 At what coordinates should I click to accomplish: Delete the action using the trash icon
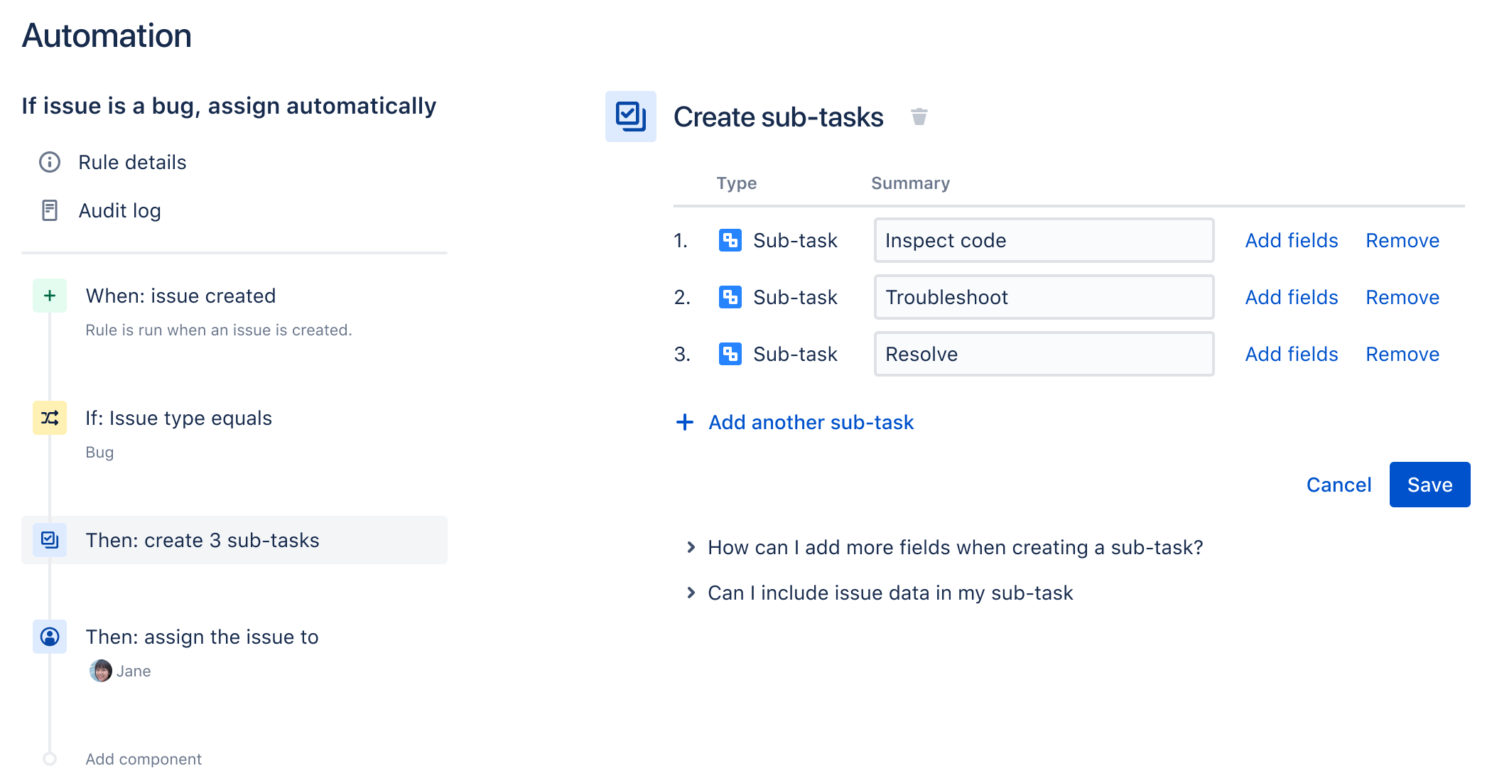click(920, 117)
